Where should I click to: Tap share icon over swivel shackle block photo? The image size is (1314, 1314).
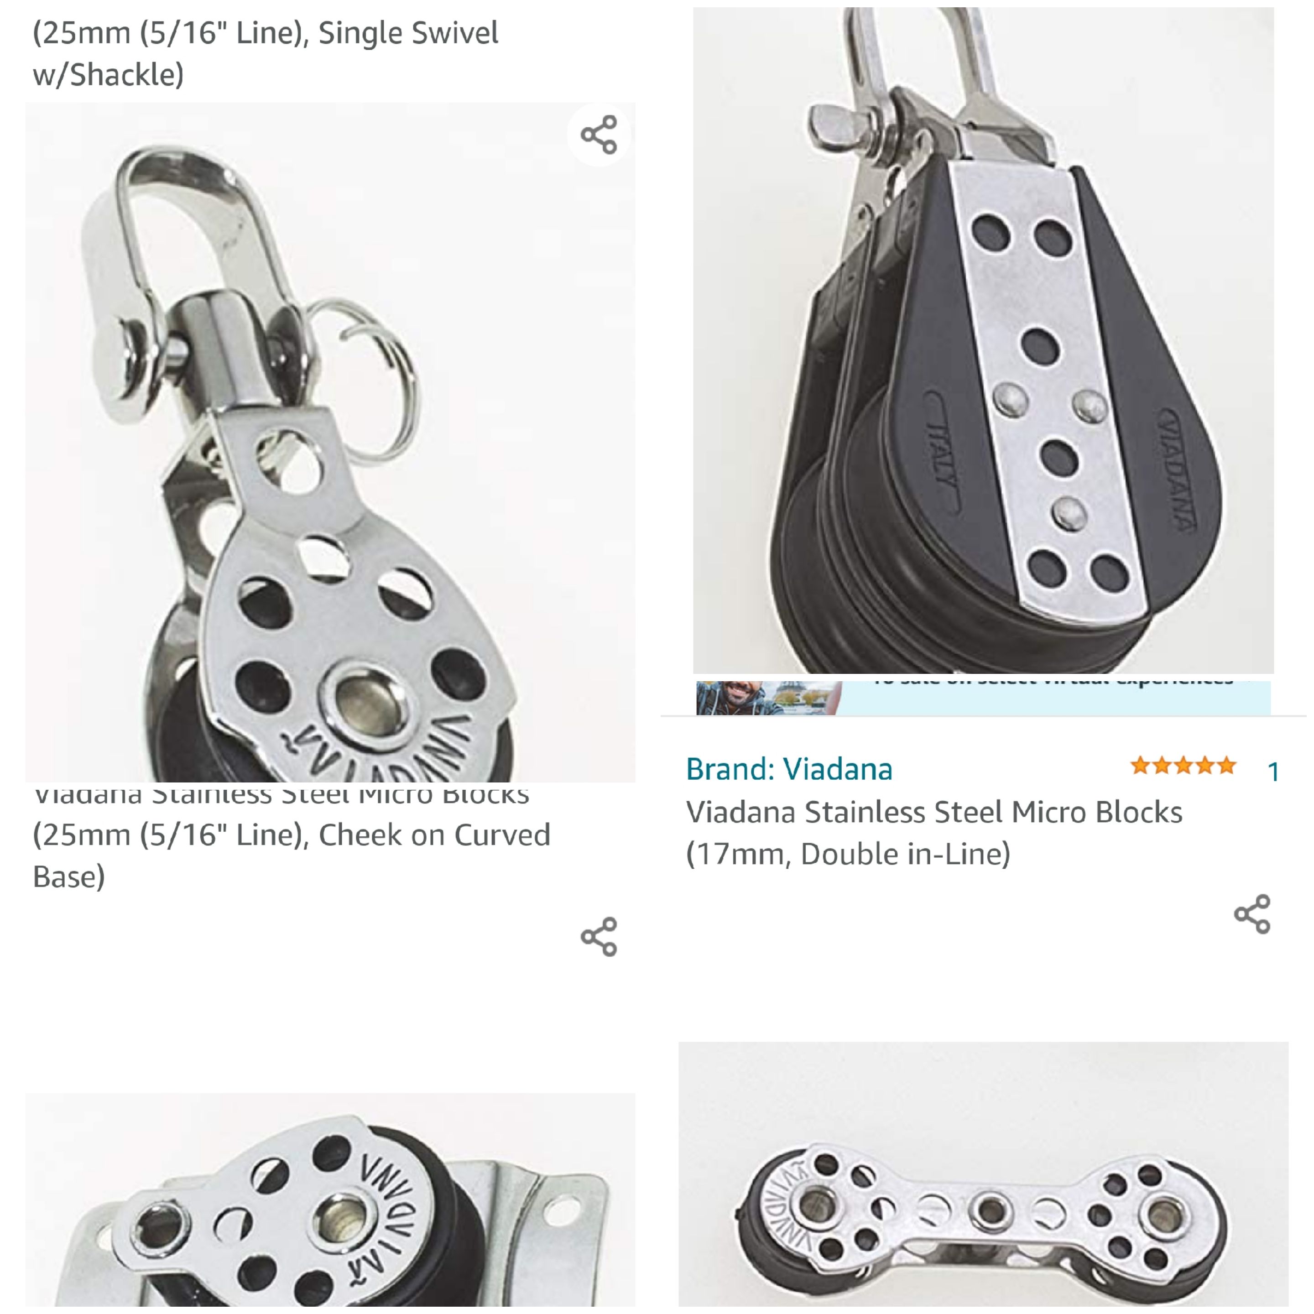click(x=599, y=135)
